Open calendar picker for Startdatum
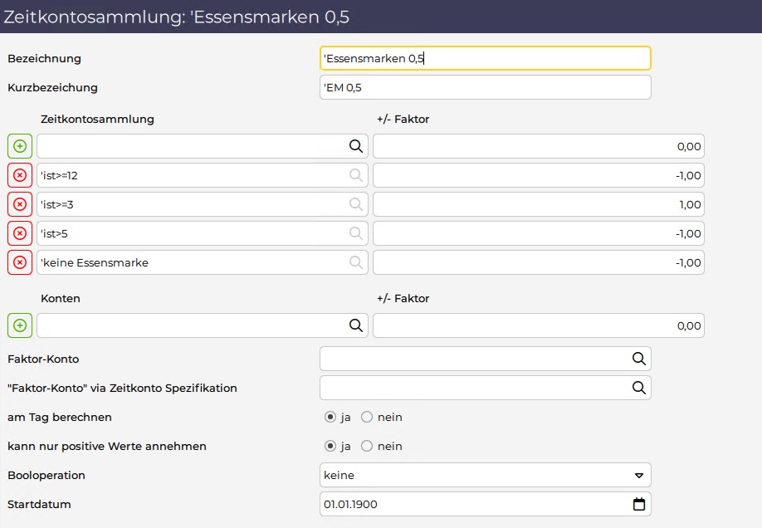This screenshot has width=762, height=528. click(639, 504)
